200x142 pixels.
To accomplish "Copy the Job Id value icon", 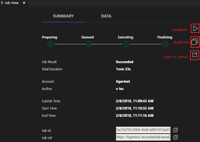I will click(175, 130).
